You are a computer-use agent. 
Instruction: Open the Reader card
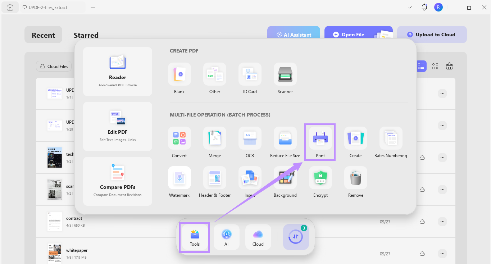coord(118,72)
